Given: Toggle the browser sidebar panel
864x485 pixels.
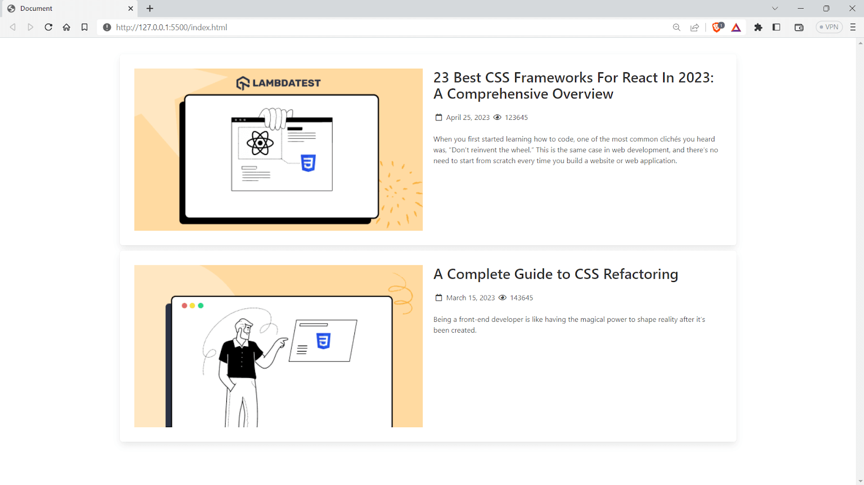Looking at the screenshot, I should point(777,27).
